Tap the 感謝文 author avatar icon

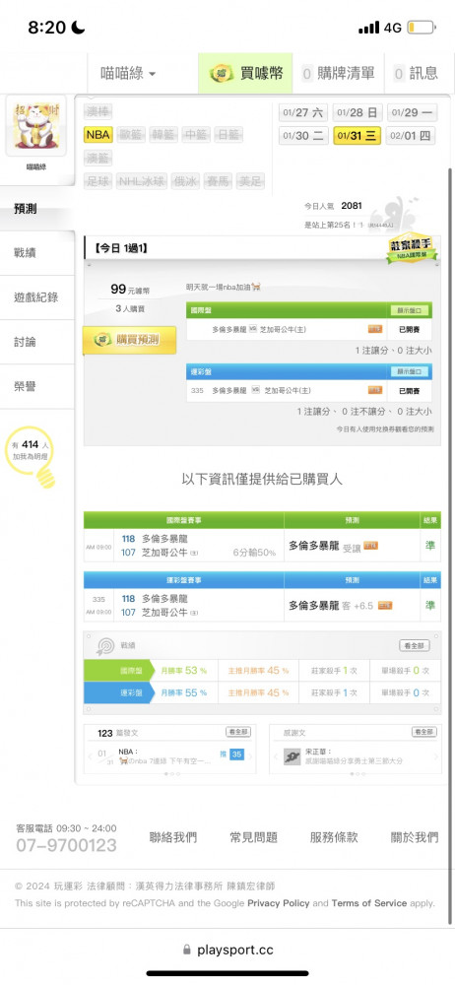[292, 755]
